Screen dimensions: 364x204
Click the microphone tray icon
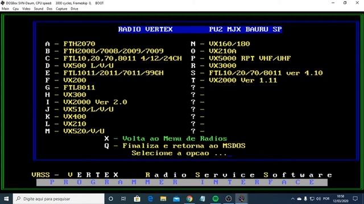coord(305,199)
